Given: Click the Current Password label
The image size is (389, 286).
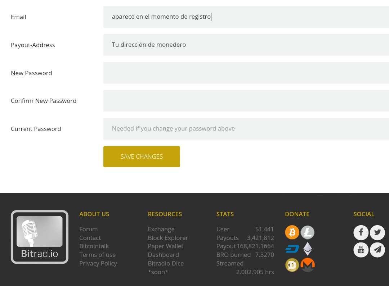Looking at the screenshot, I should coord(36,129).
